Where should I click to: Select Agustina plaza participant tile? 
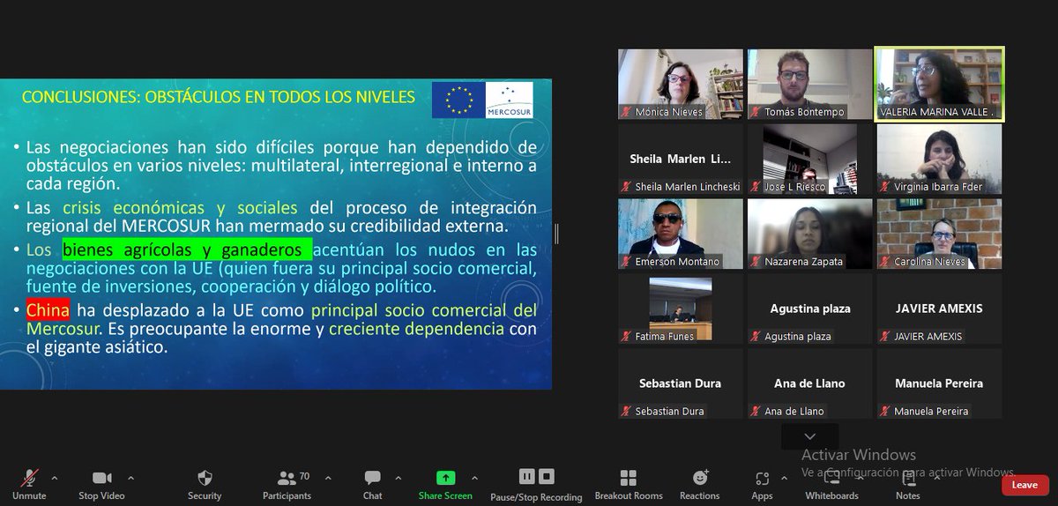click(809, 309)
